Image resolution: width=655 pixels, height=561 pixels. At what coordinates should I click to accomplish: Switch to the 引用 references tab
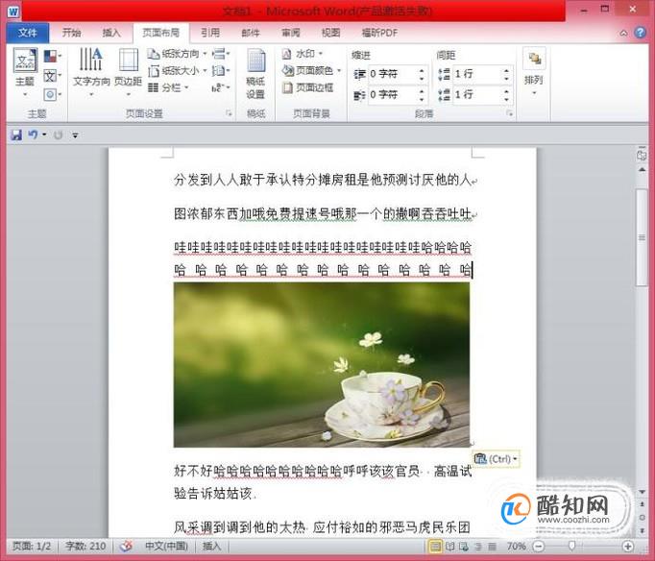[x=209, y=33]
